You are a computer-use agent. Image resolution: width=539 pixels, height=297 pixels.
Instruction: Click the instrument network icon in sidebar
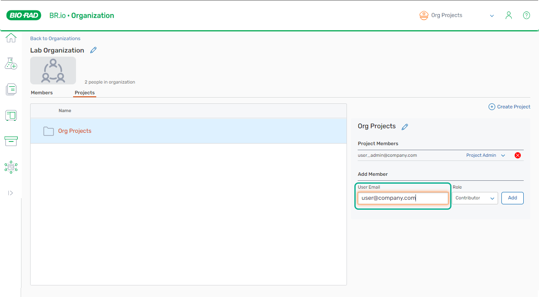pos(11,167)
